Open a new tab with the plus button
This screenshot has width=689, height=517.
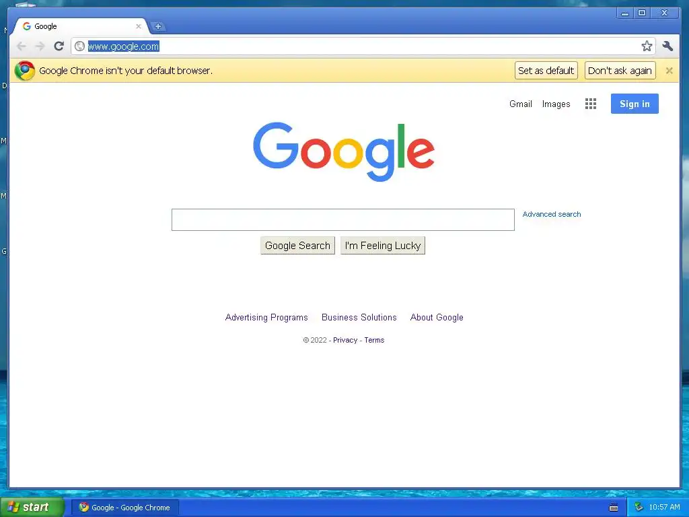157,26
